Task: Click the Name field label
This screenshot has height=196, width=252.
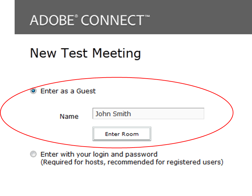Action: tap(69, 116)
